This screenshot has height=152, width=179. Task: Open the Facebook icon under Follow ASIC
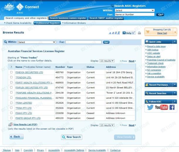point(172,107)
